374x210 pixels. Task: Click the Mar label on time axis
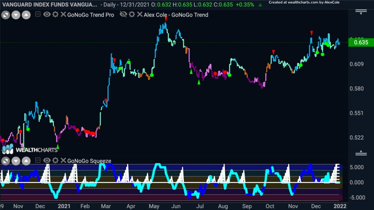[x=106, y=206]
